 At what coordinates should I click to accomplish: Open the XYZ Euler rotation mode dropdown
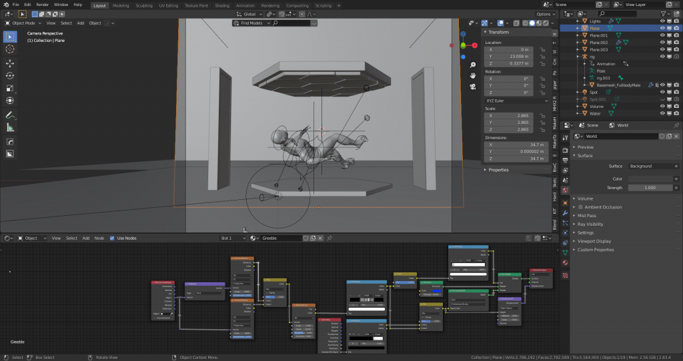[516, 101]
